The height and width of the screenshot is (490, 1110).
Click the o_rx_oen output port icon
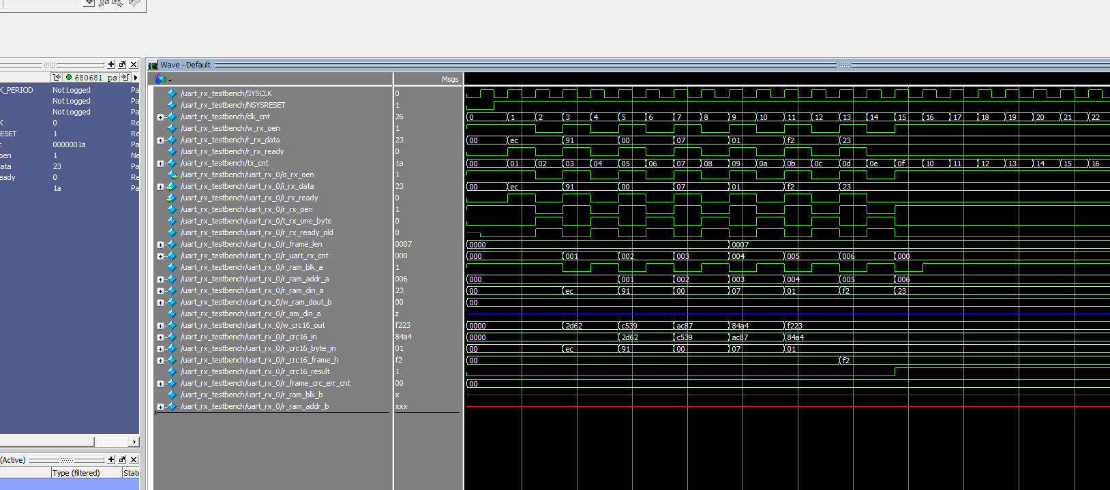172,174
